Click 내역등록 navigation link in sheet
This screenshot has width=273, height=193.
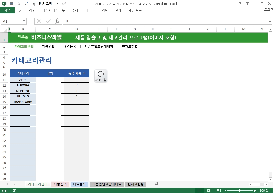pyautogui.click(x=70, y=47)
